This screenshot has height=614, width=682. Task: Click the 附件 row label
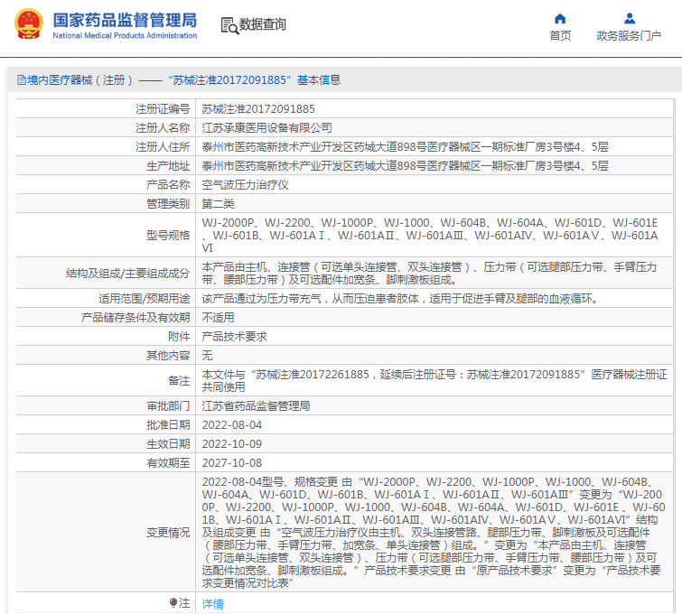click(x=179, y=337)
